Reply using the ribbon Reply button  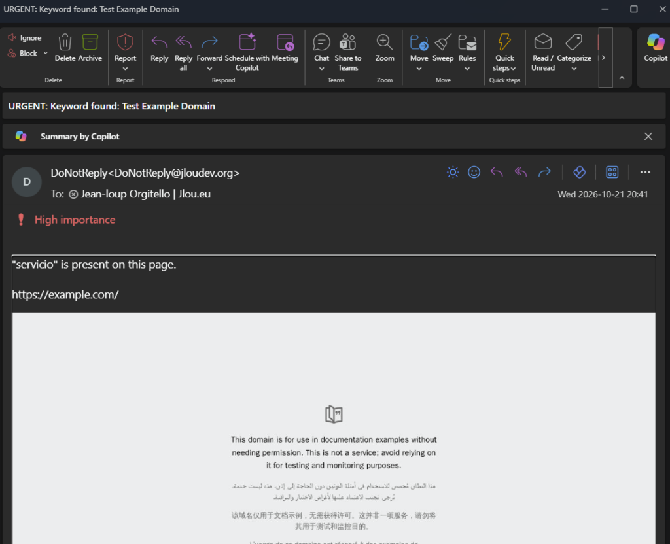point(160,47)
